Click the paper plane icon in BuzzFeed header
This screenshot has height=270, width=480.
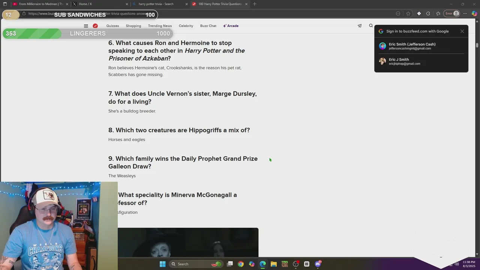click(x=360, y=26)
